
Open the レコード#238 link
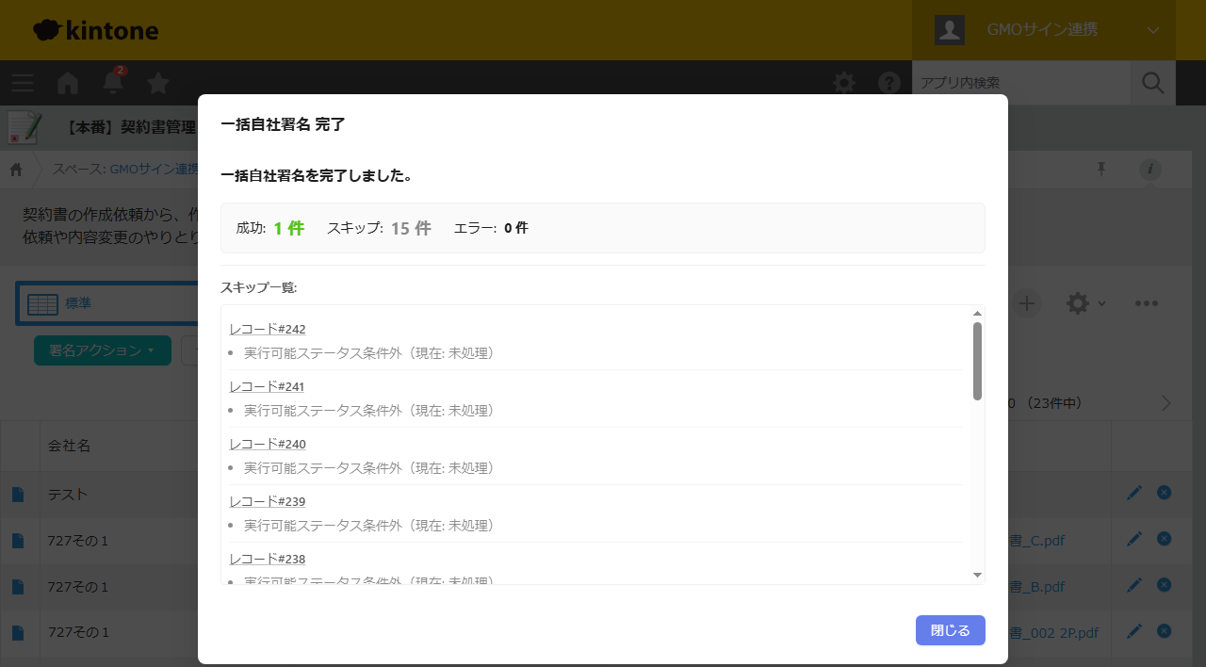pos(268,559)
